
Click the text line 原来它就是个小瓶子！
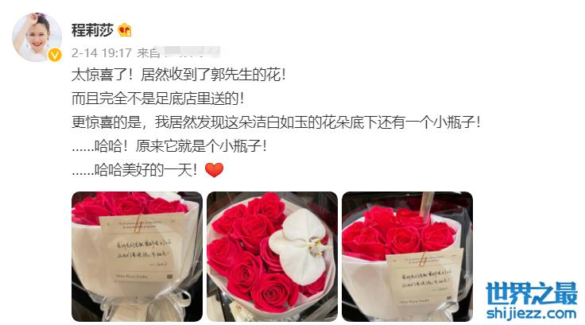(x=201, y=146)
